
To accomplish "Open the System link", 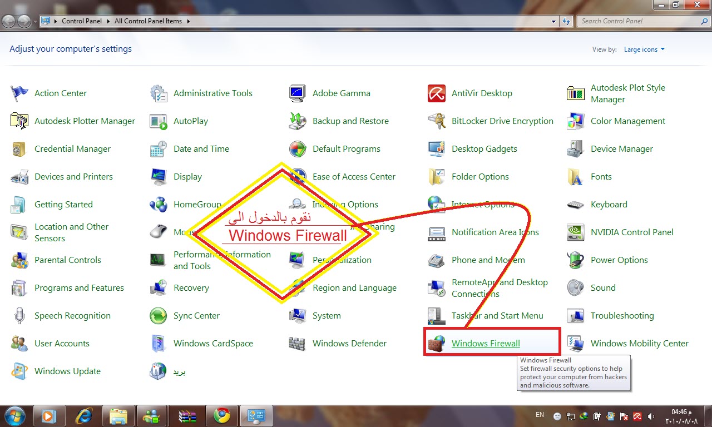I will tap(327, 316).
